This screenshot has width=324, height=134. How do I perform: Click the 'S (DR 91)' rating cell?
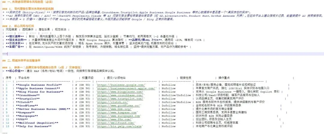coord(83,96)
